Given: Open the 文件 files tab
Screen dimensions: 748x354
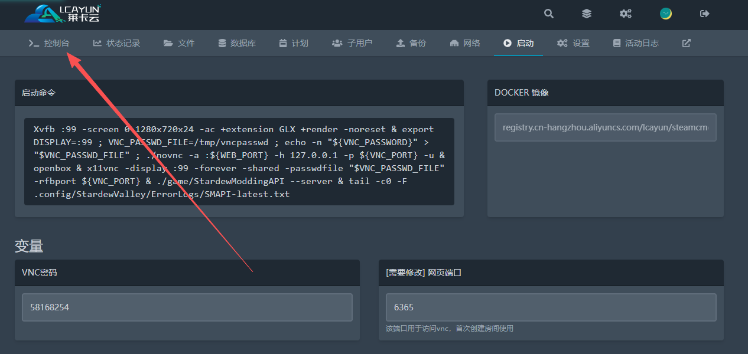Looking at the screenshot, I should [179, 43].
